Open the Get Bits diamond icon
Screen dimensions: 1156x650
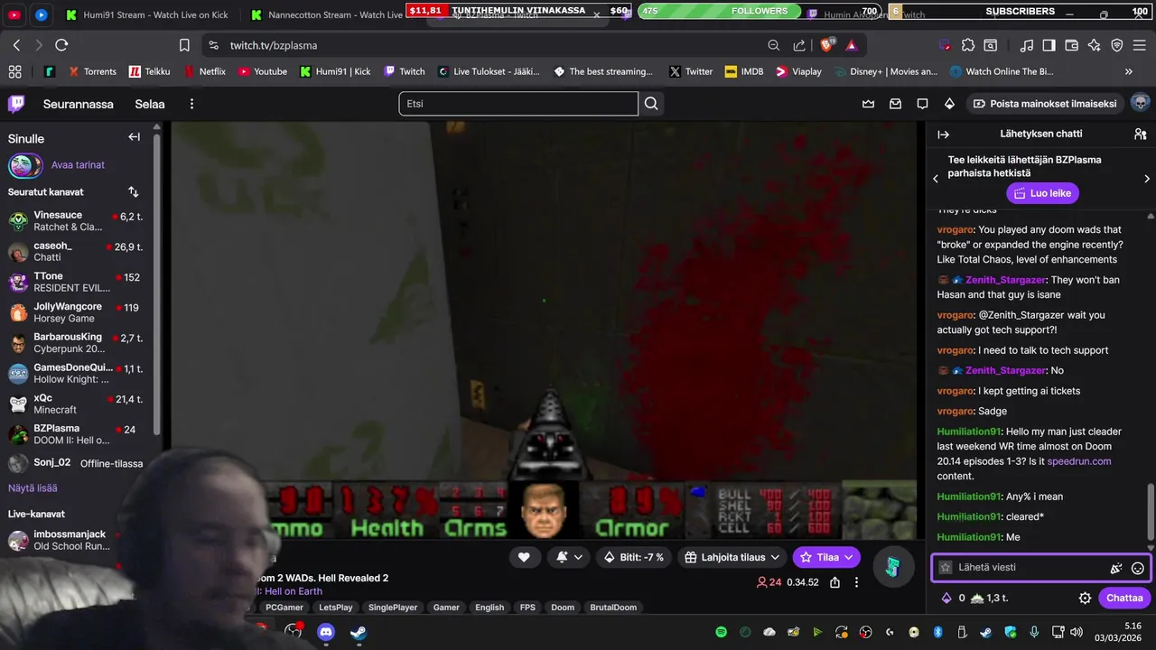click(949, 104)
